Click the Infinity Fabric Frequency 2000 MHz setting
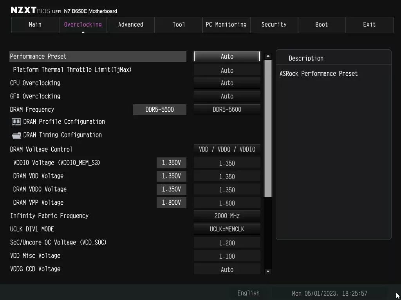401x300 pixels. 227,216
